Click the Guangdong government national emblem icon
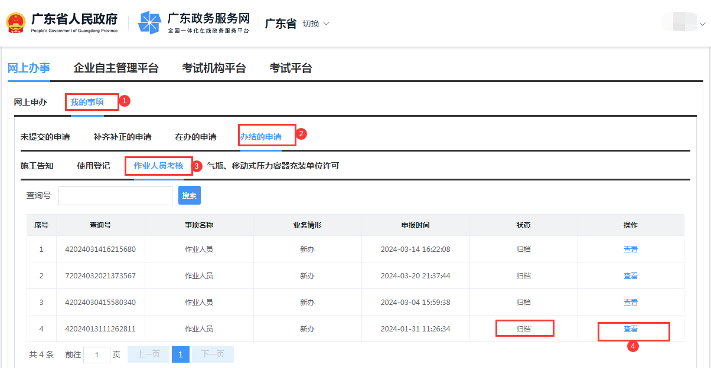The height and width of the screenshot is (368, 711). (15, 23)
